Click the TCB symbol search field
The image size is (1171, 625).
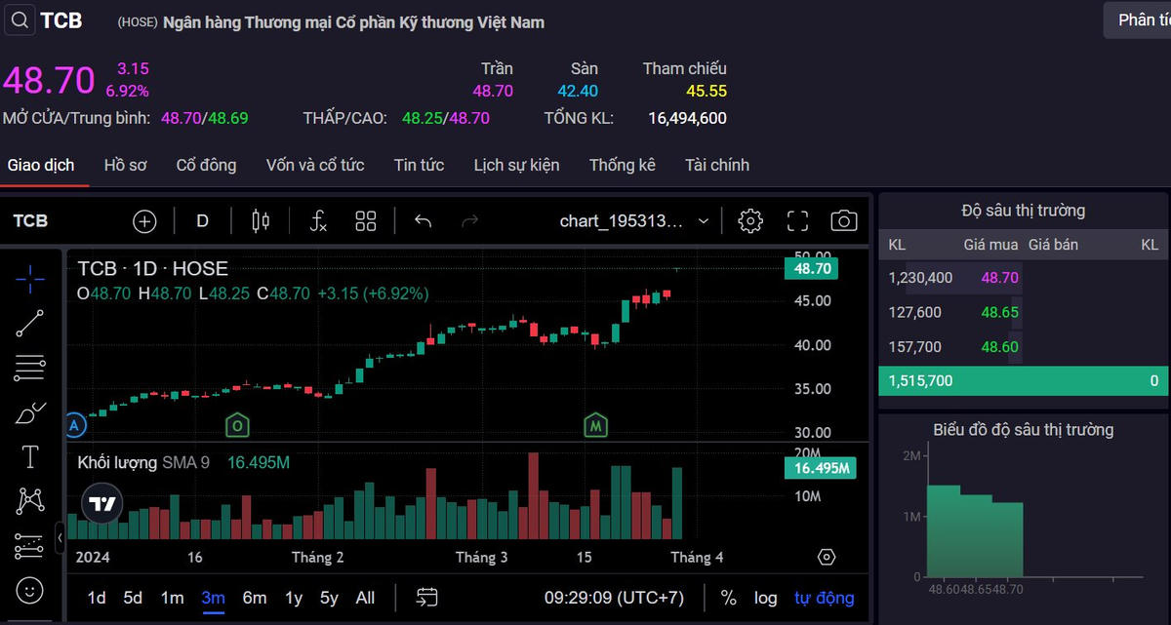coord(59,20)
